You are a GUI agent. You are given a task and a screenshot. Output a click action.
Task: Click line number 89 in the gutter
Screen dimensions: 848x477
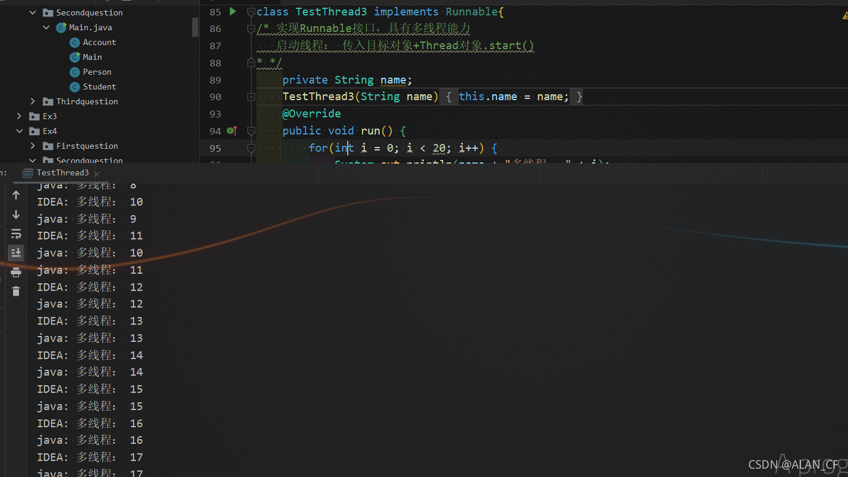tap(215, 80)
